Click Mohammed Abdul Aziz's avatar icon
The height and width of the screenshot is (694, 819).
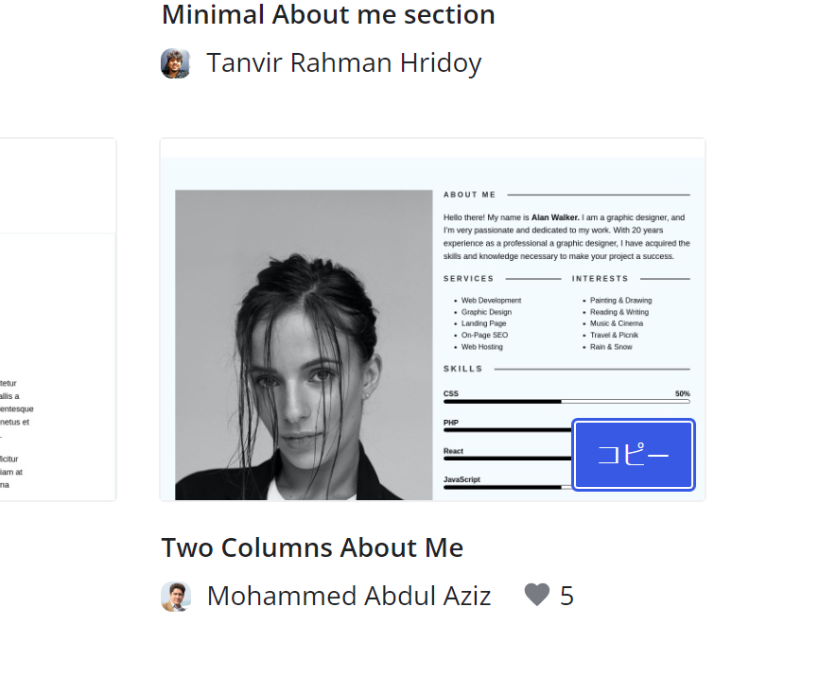coord(176,597)
